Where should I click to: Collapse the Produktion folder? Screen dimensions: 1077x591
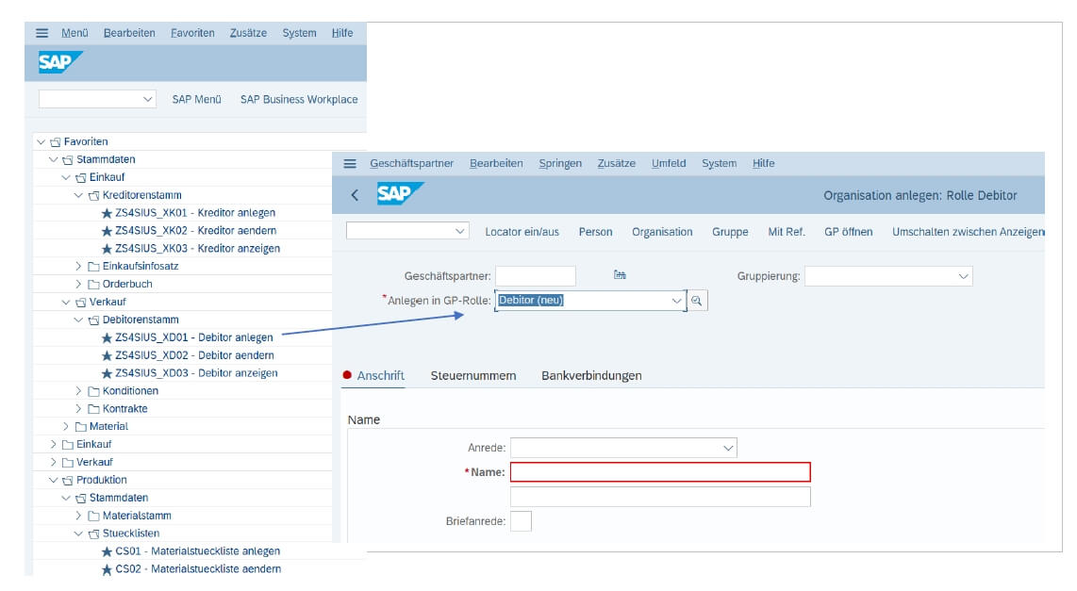click(54, 480)
